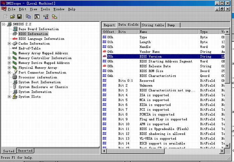Viewport: 234px width, 162px height.
Task: Sort by the Bits column header
Action: pos(127,32)
